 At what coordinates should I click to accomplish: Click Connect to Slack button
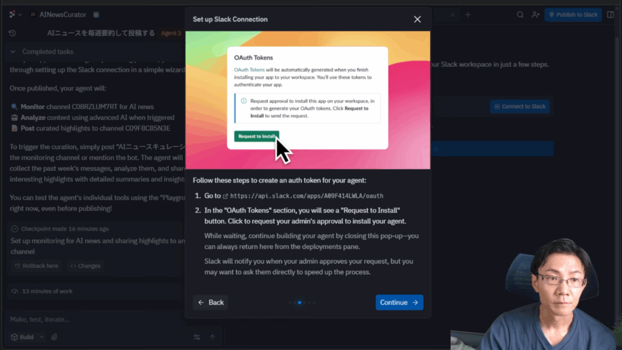point(520,106)
